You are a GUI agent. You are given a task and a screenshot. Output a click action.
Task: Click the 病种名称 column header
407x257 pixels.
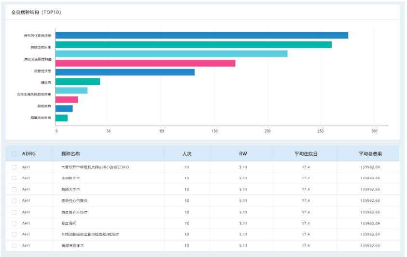point(70,154)
